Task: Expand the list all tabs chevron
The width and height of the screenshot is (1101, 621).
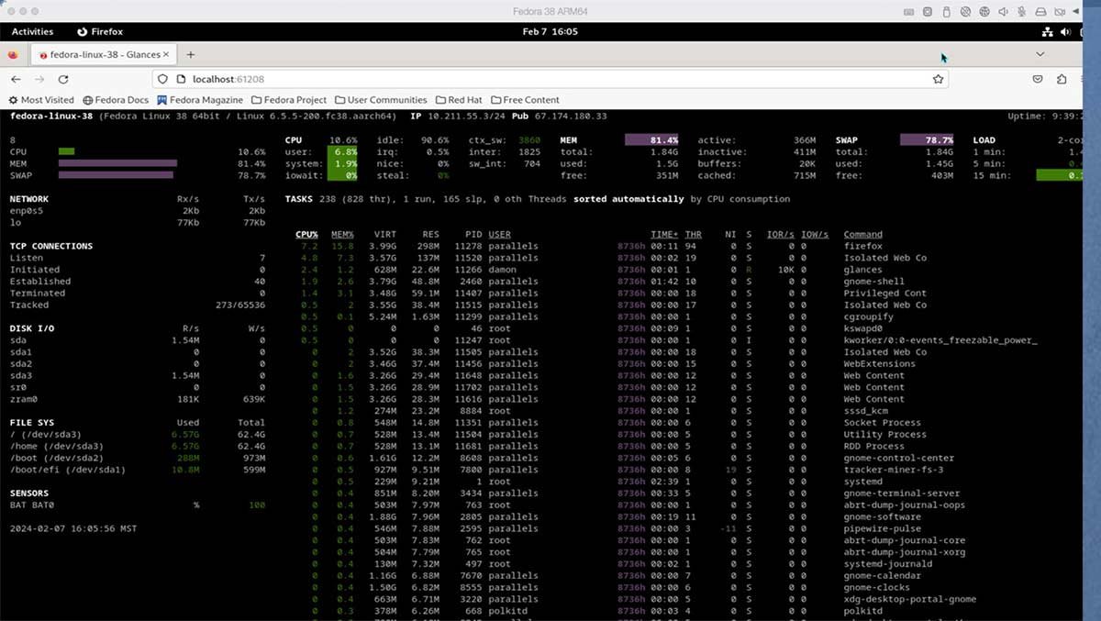Action: point(1040,55)
